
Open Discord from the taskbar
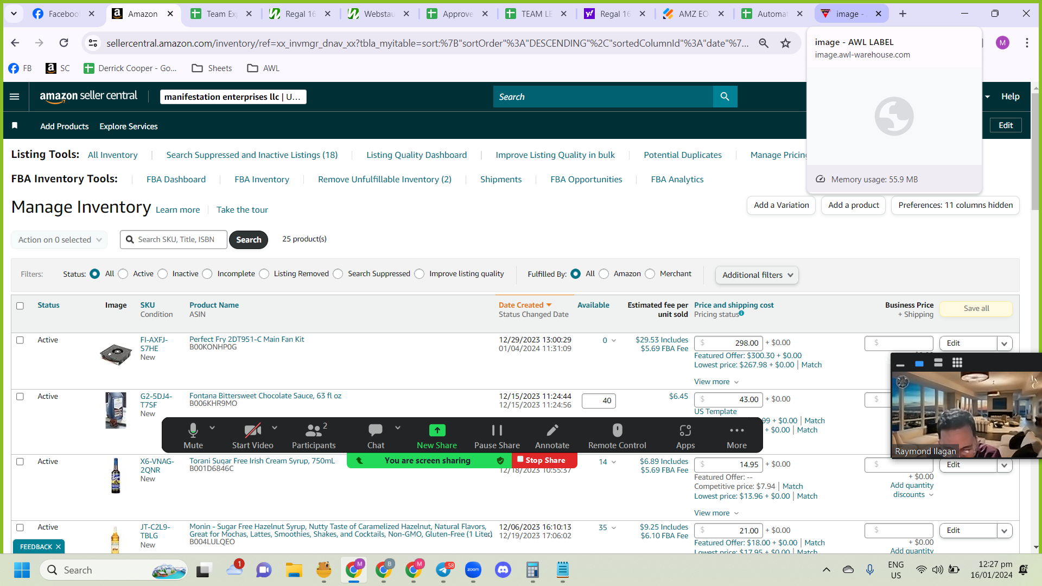coord(503,570)
